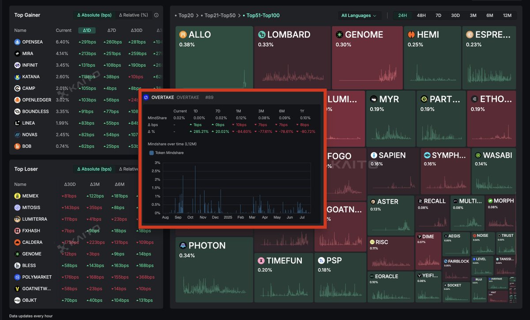The width and height of the screenshot is (530, 320).
Task: Select the 12M timeframe
Action: pos(507,15)
